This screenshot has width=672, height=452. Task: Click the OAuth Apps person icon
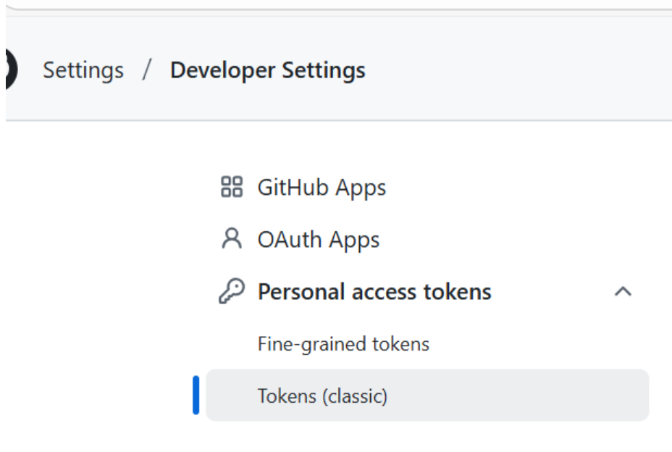point(231,240)
